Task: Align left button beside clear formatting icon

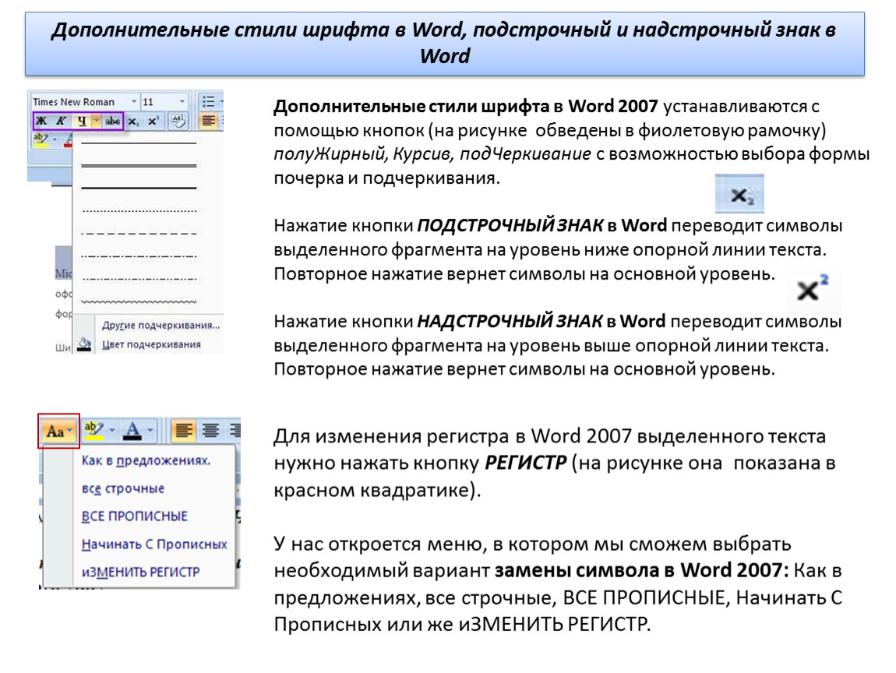Action: pyautogui.click(x=209, y=121)
